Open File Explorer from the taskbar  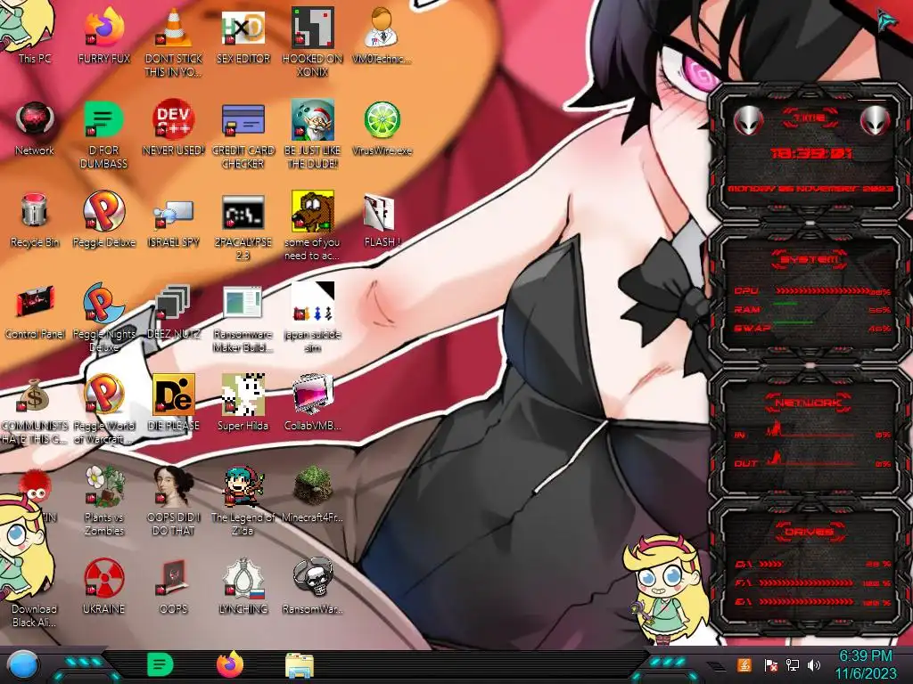300,665
